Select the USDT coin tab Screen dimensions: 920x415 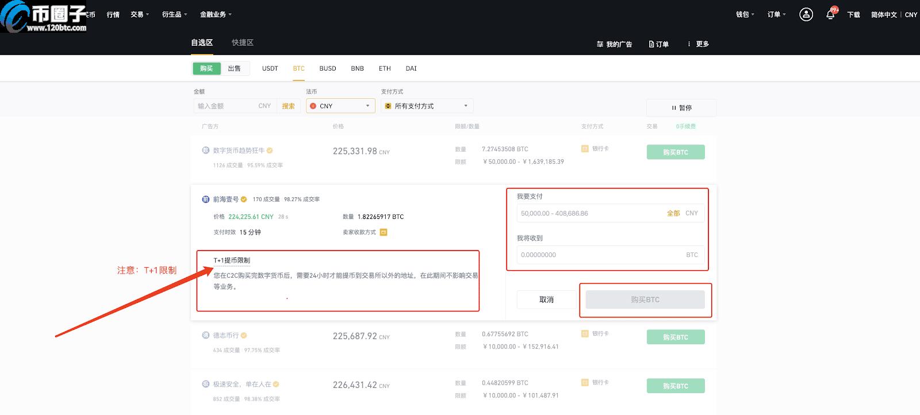(270, 68)
